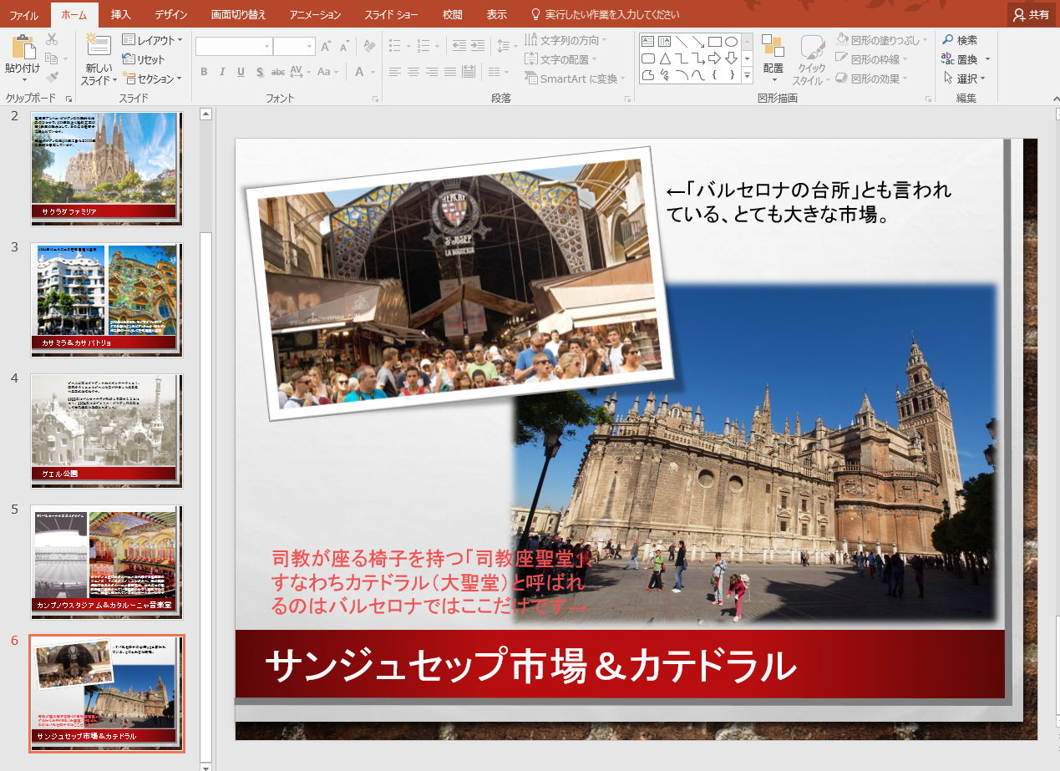This screenshot has width=1060, height=771.
Task: Select the right arrow block shape
Action: (x=715, y=58)
